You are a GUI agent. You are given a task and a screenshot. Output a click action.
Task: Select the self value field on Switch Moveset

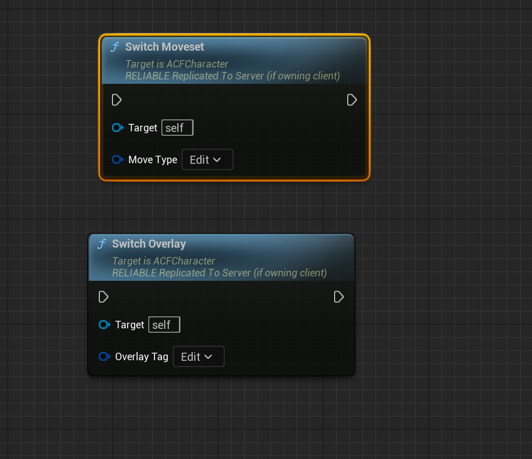pos(177,128)
